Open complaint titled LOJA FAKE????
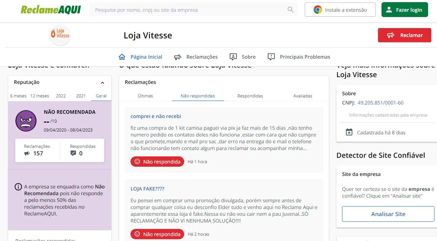This screenshot has width=437, height=241. (x=148, y=189)
